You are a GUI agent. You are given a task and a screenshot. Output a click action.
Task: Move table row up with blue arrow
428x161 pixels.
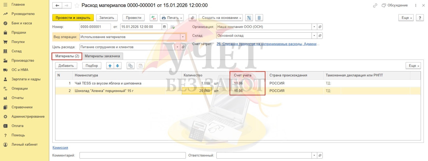(110, 66)
